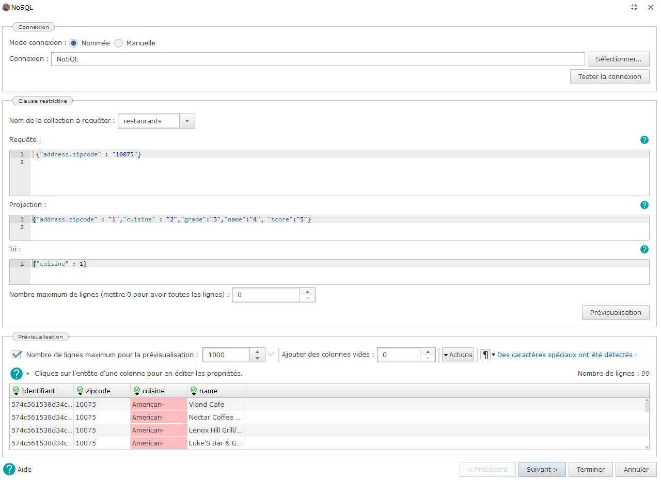Click the Prévisualisation button

pyautogui.click(x=616, y=312)
